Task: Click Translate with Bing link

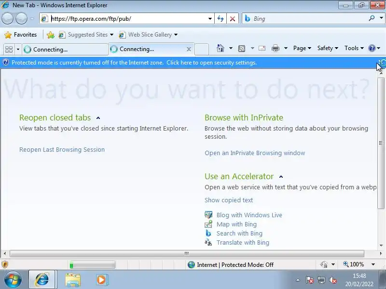Action: click(x=243, y=243)
